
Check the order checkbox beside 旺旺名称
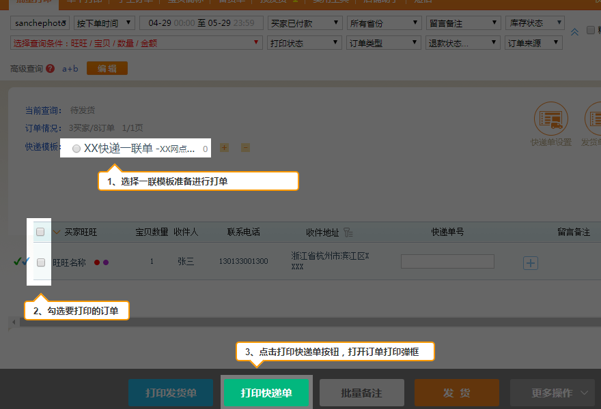40,262
